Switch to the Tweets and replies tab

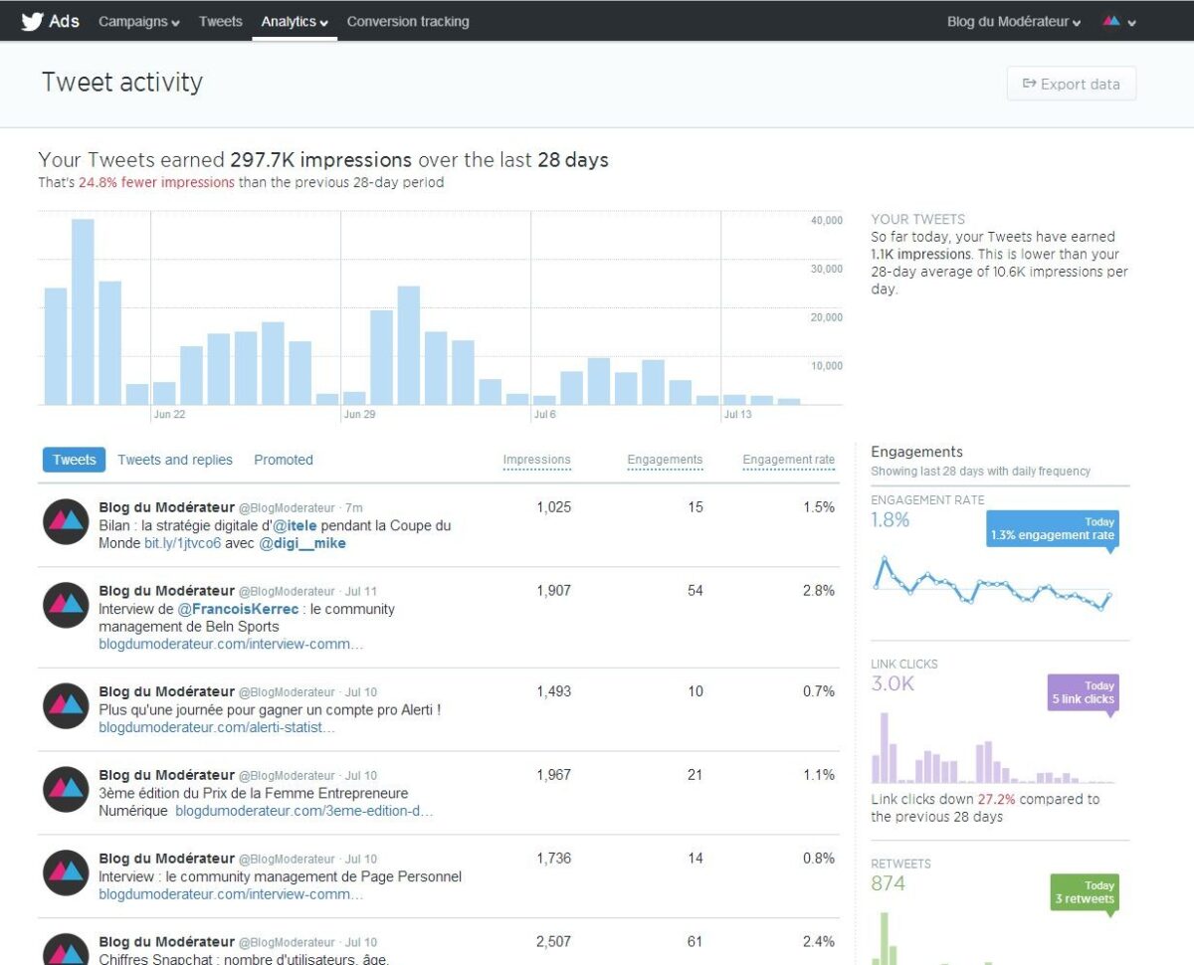[175, 460]
